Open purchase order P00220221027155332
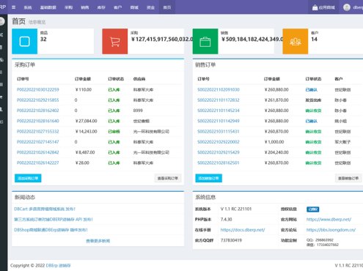 tap(38, 132)
